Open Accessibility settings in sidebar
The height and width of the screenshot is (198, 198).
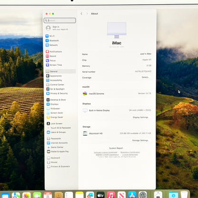tap(54, 80)
